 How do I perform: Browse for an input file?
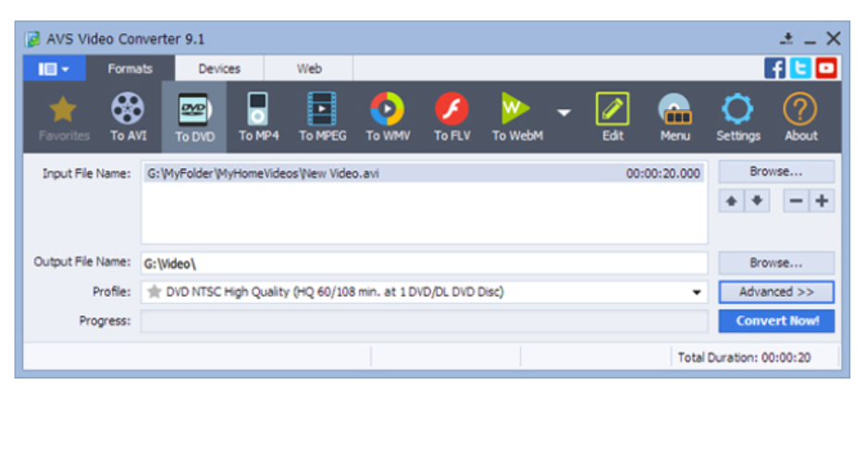coord(776,172)
